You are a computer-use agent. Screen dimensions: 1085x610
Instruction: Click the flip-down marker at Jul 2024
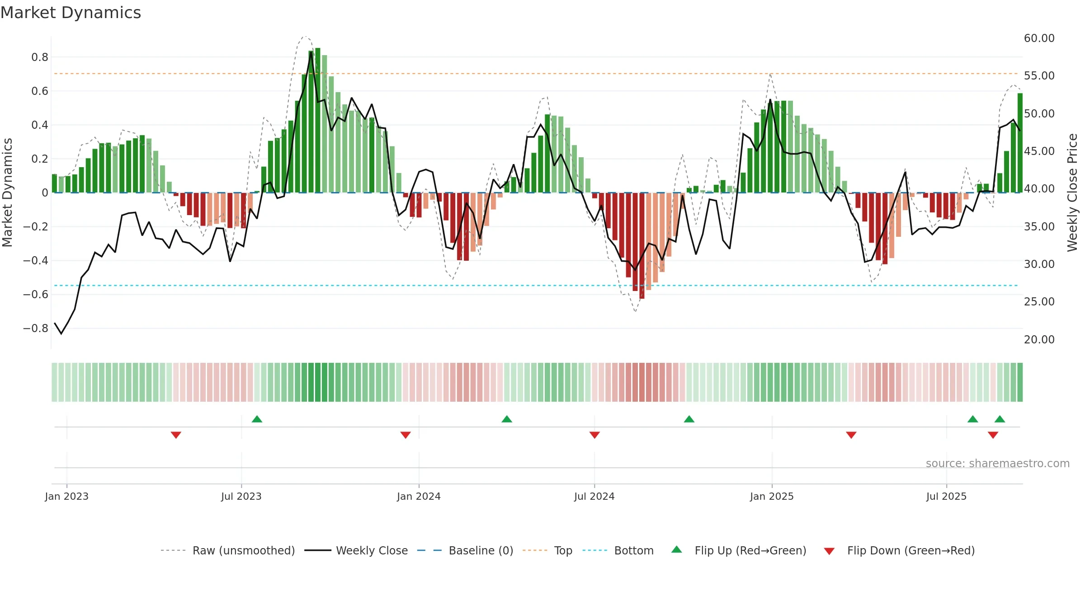pyautogui.click(x=594, y=435)
